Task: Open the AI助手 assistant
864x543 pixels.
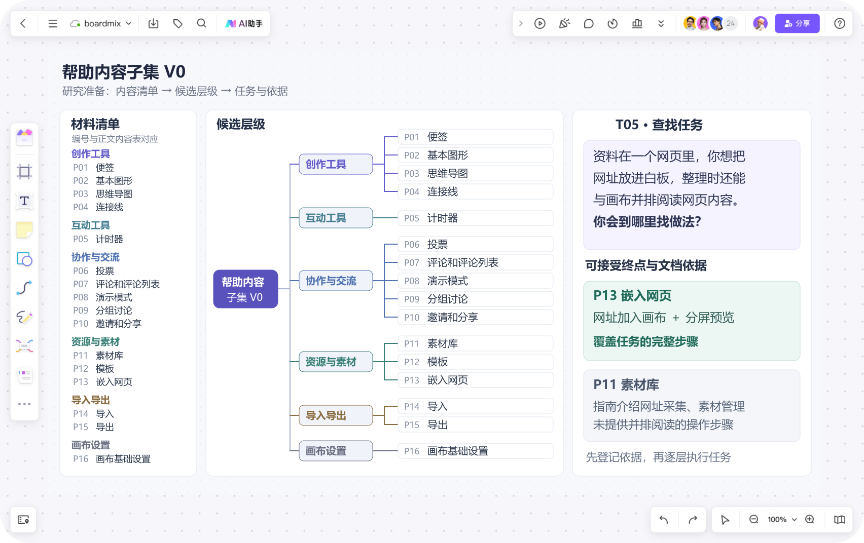Action: tap(244, 23)
